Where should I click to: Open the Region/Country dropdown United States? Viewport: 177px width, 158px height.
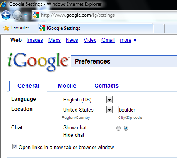(x=87, y=110)
